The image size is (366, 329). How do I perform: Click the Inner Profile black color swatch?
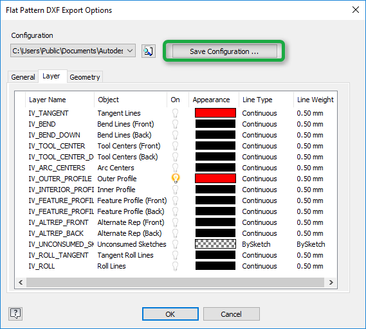(215, 190)
